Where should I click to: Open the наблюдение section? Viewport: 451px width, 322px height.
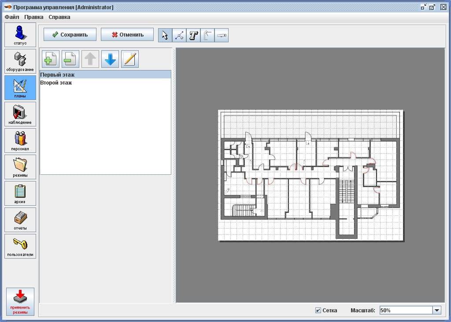[x=20, y=114]
